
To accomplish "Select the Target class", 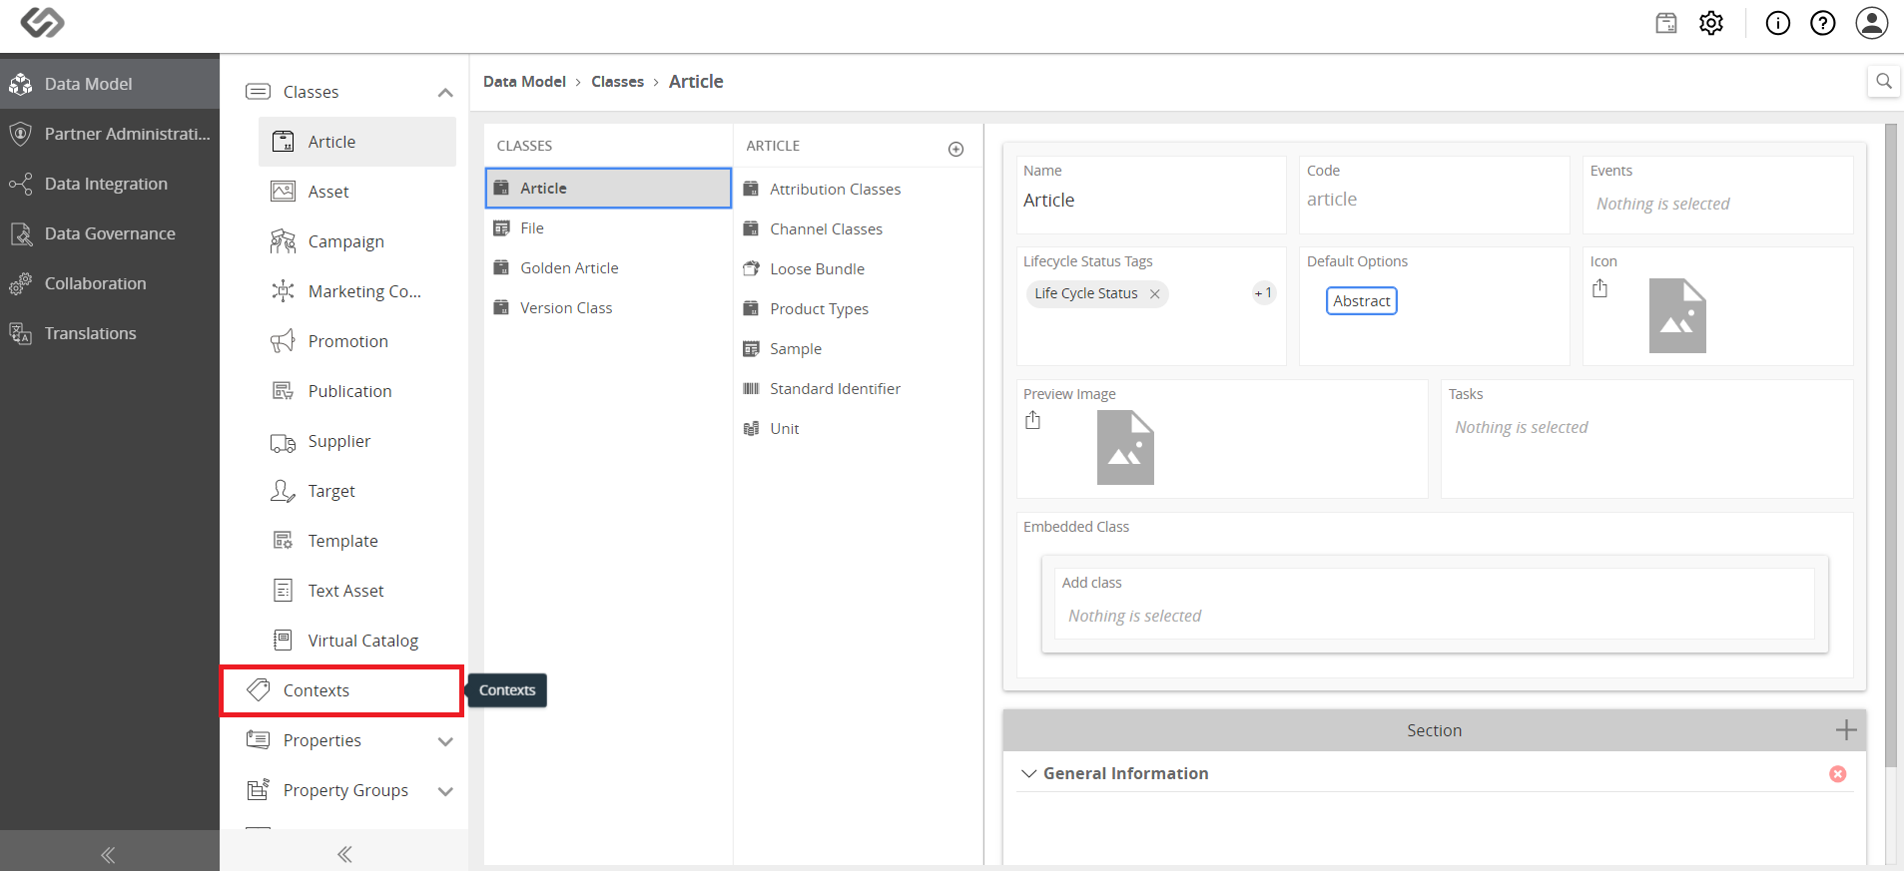I will 357,491.
